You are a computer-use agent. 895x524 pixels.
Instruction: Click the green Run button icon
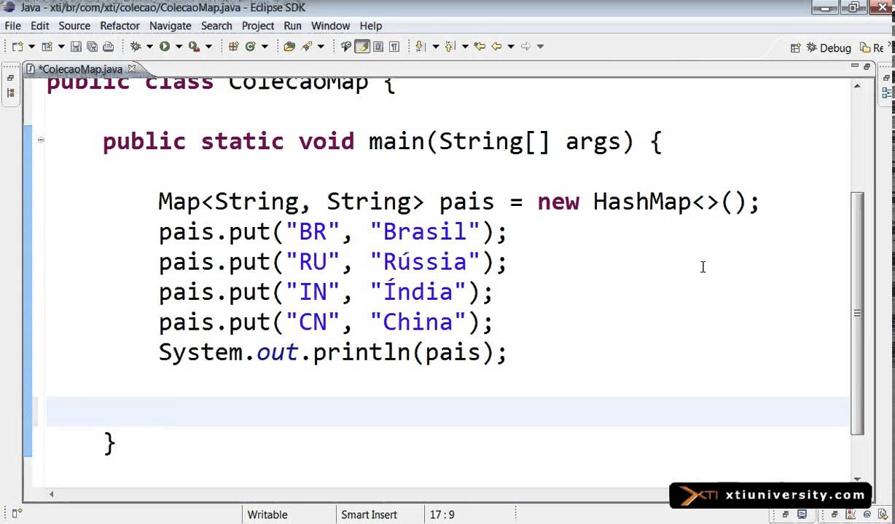point(165,47)
